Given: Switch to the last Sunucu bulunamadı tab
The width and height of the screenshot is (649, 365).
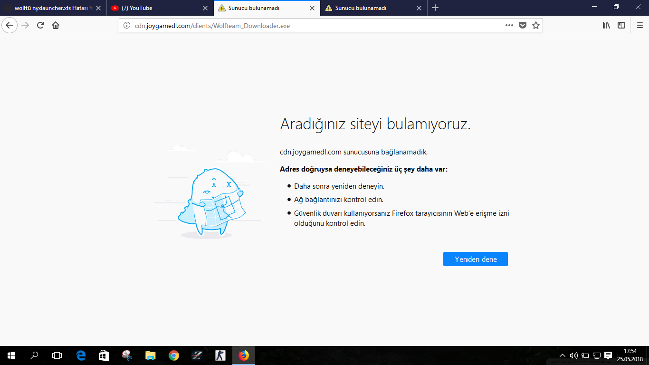Looking at the screenshot, I should pos(373,8).
